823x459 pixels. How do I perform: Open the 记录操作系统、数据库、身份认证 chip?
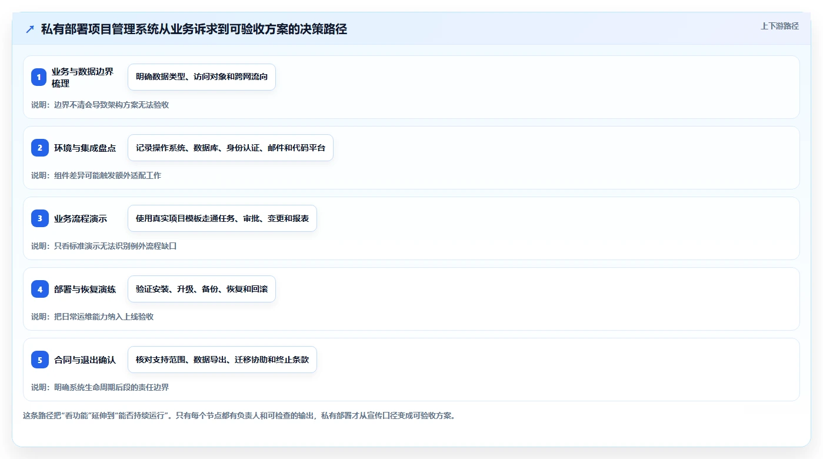(x=231, y=148)
